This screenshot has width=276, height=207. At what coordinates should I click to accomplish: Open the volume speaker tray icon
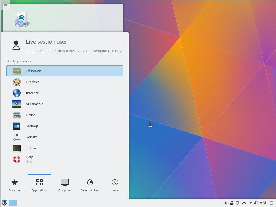(x=226, y=203)
